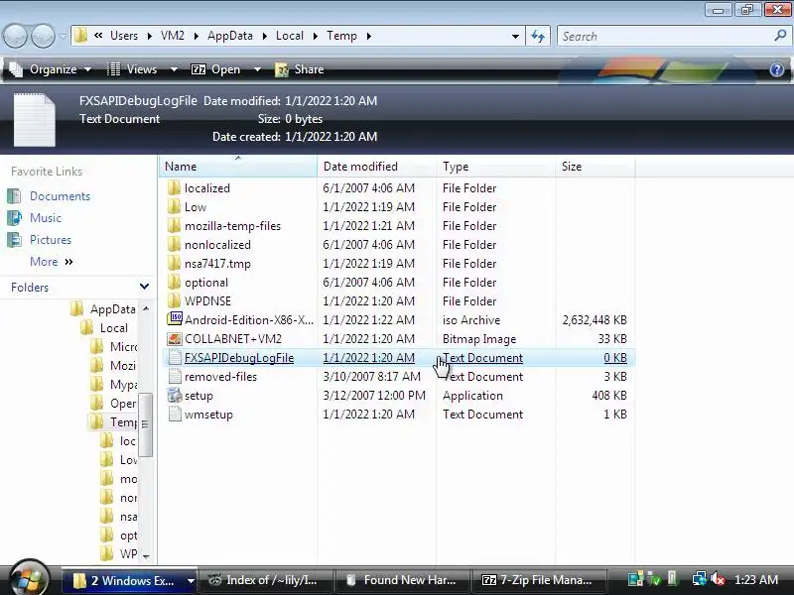Expand the Views dropdown arrow

[x=174, y=69]
